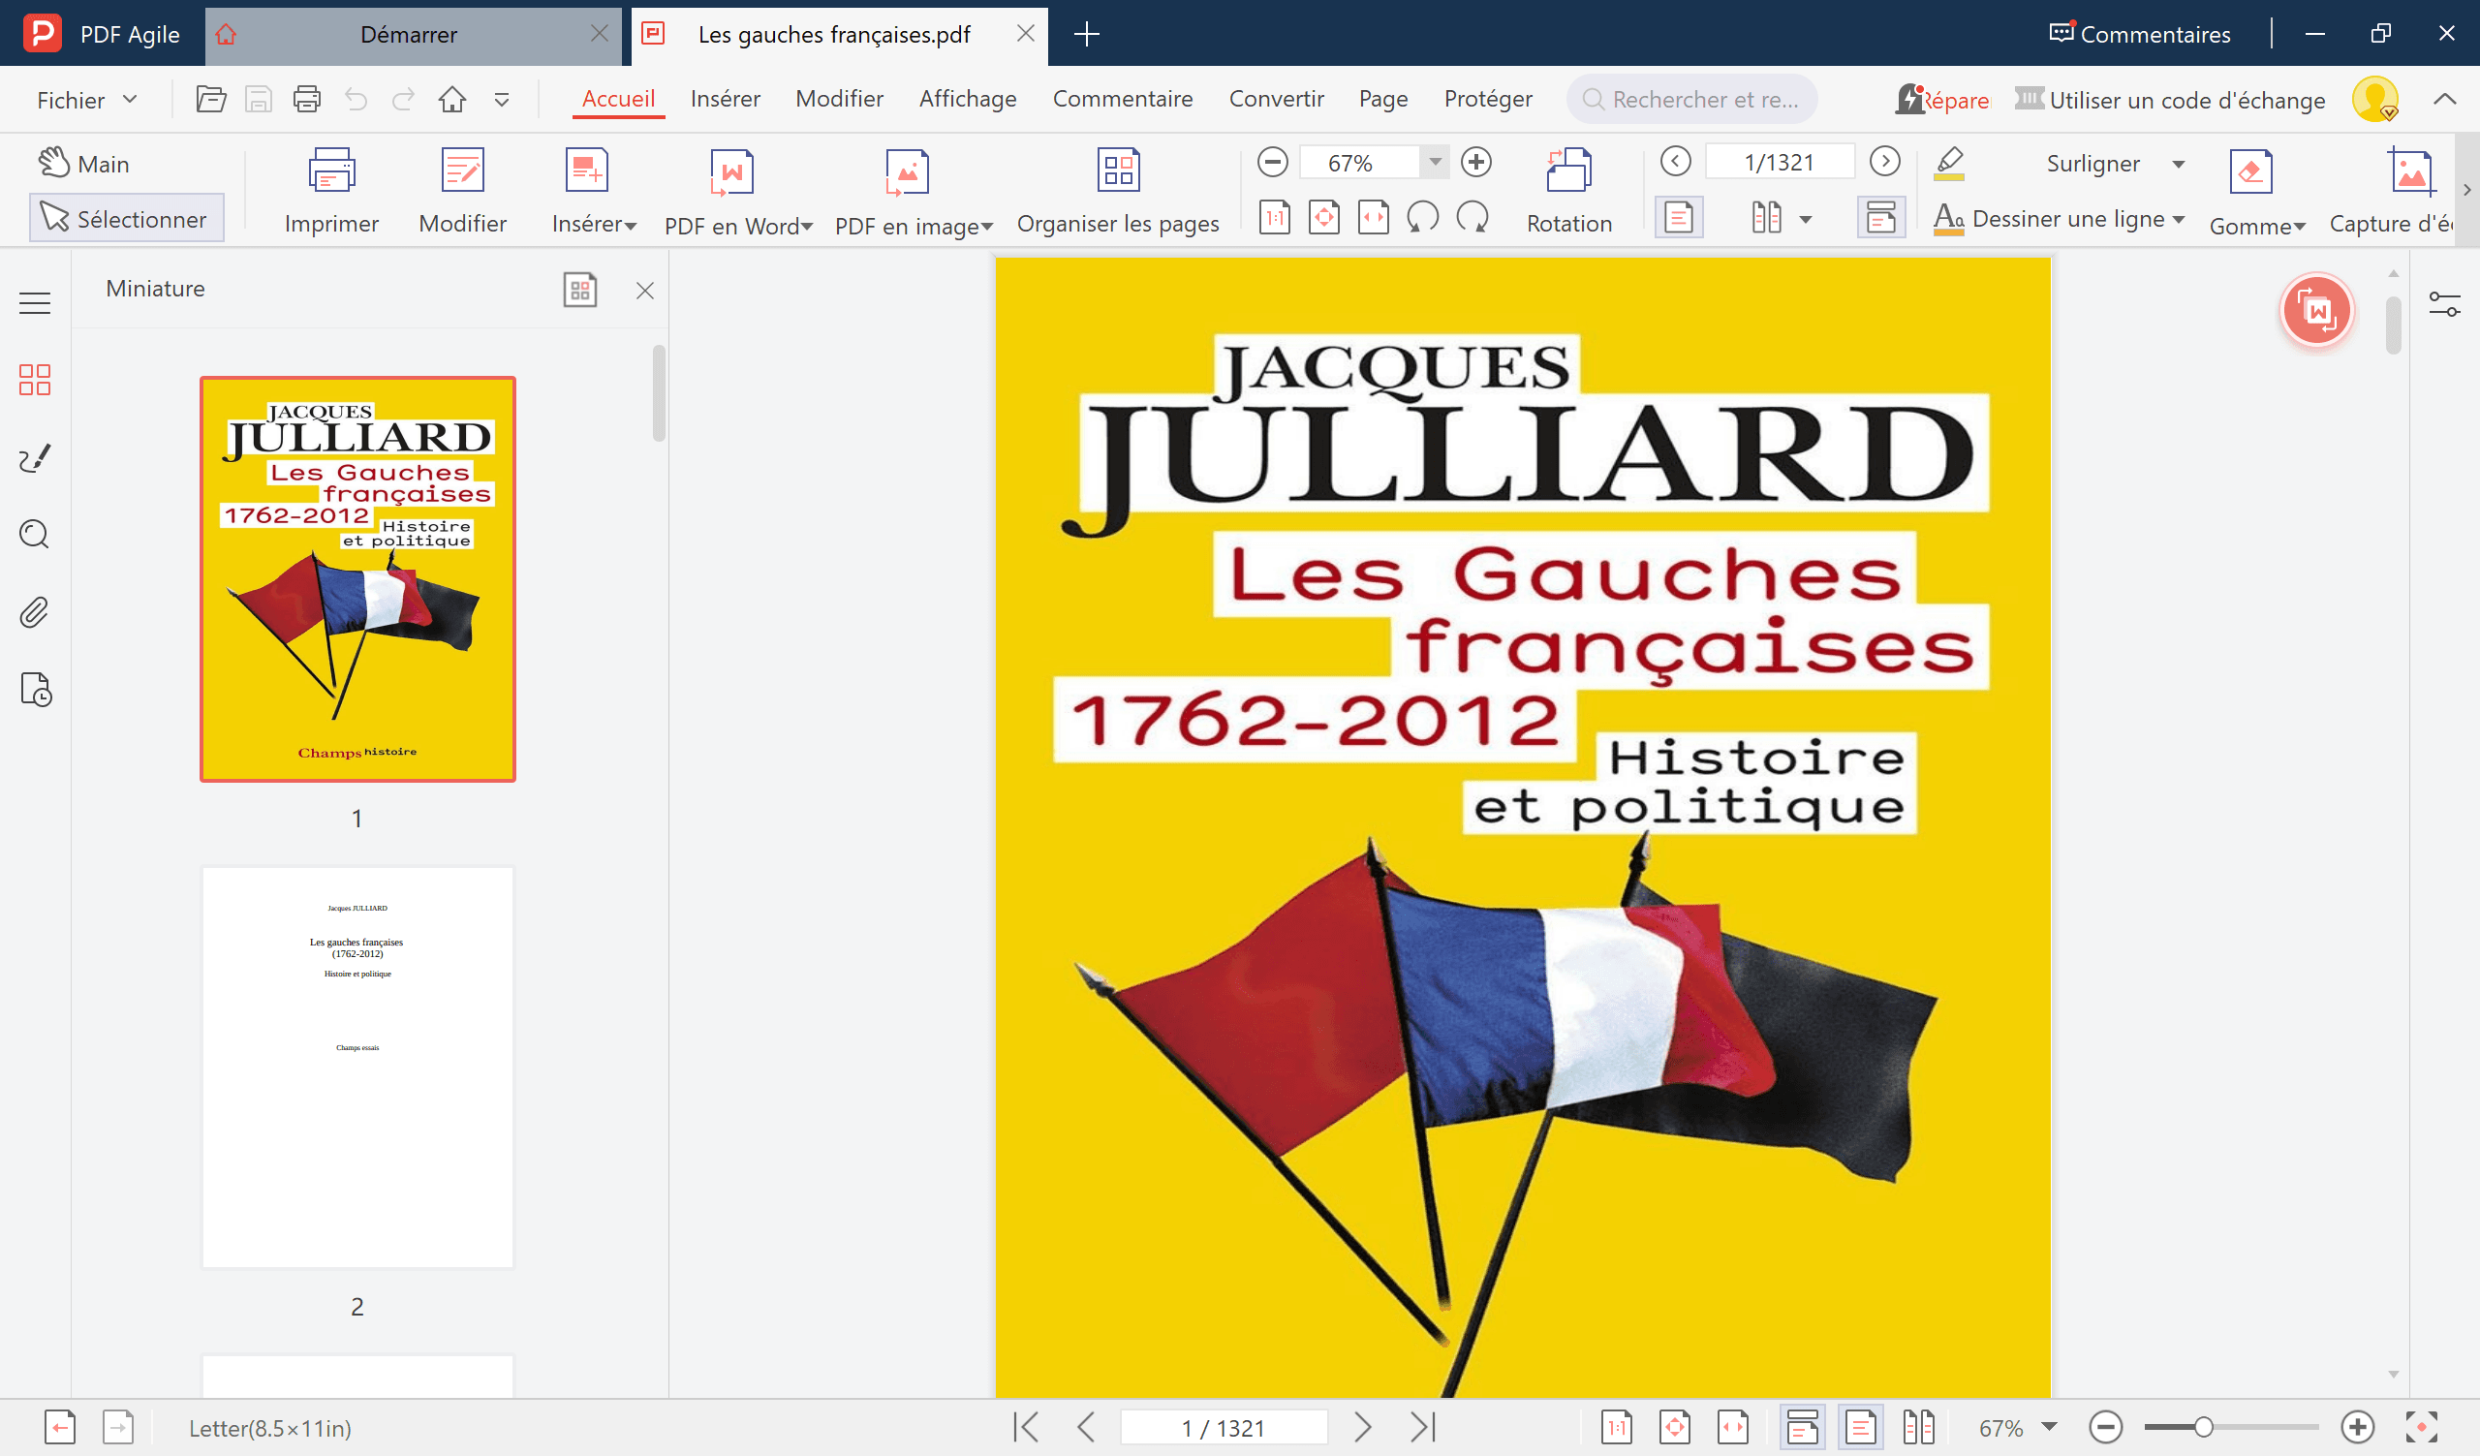Screen dimensions: 2480x1456
Task: Open the signatures panel in sidebar
Action: tap(35, 457)
